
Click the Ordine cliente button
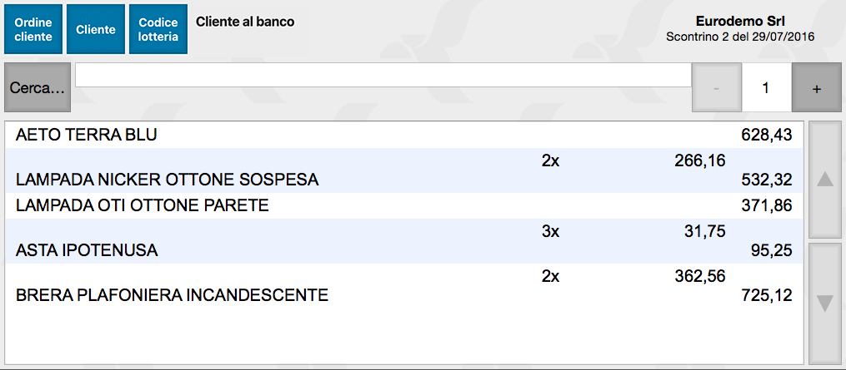tap(33, 30)
